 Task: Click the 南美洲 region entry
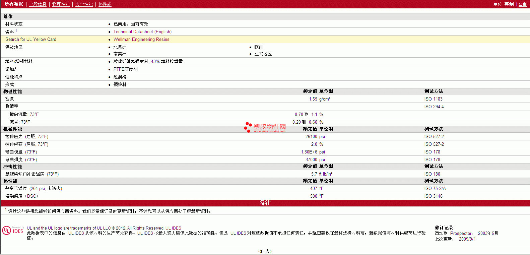pos(120,54)
